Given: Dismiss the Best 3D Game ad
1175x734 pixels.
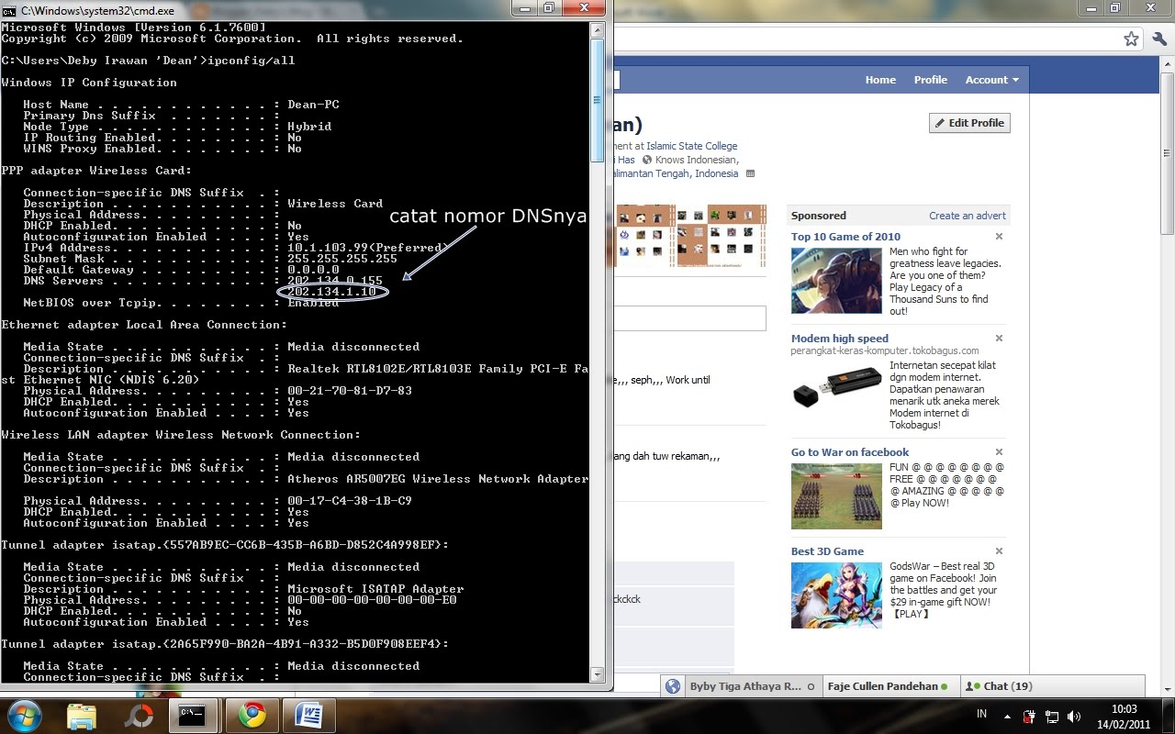Looking at the screenshot, I should [x=1000, y=551].
